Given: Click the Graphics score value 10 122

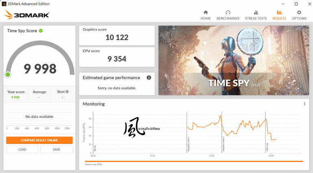Looking at the screenshot, I should (117, 37).
